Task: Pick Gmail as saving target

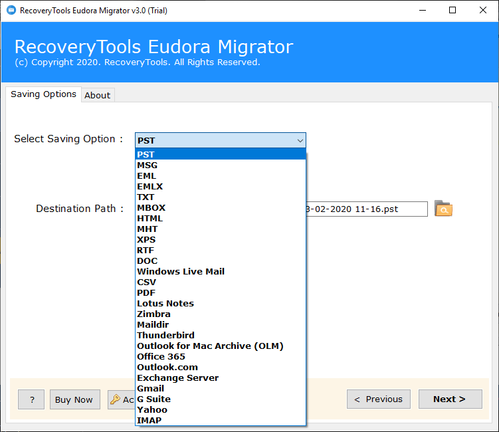Action: [x=220, y=388]
